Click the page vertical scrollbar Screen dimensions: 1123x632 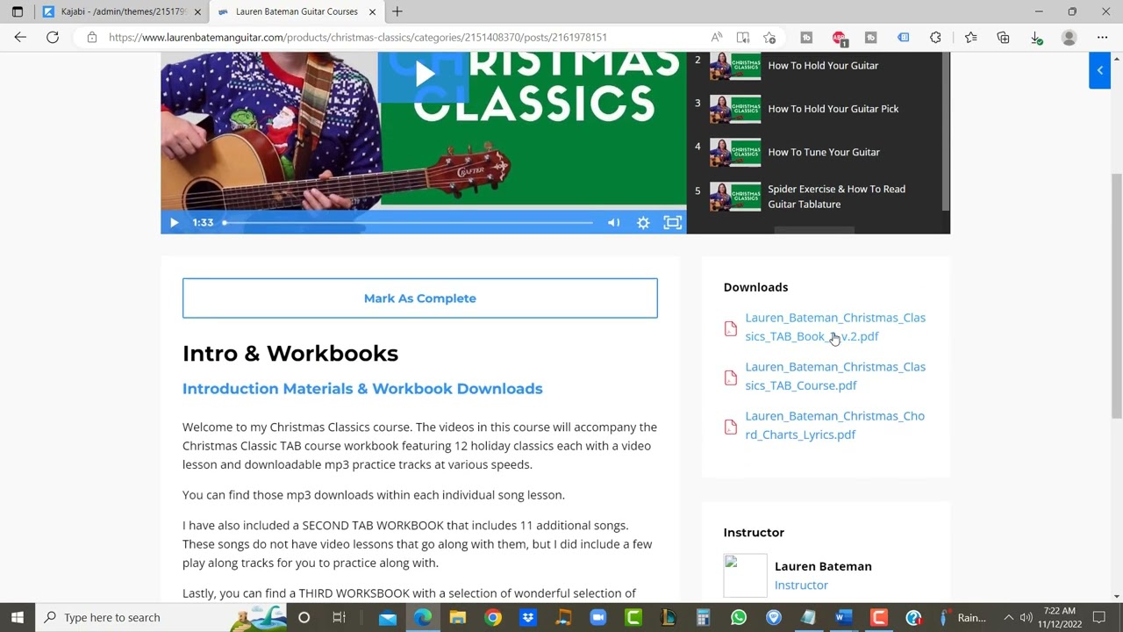(1116, 297)
